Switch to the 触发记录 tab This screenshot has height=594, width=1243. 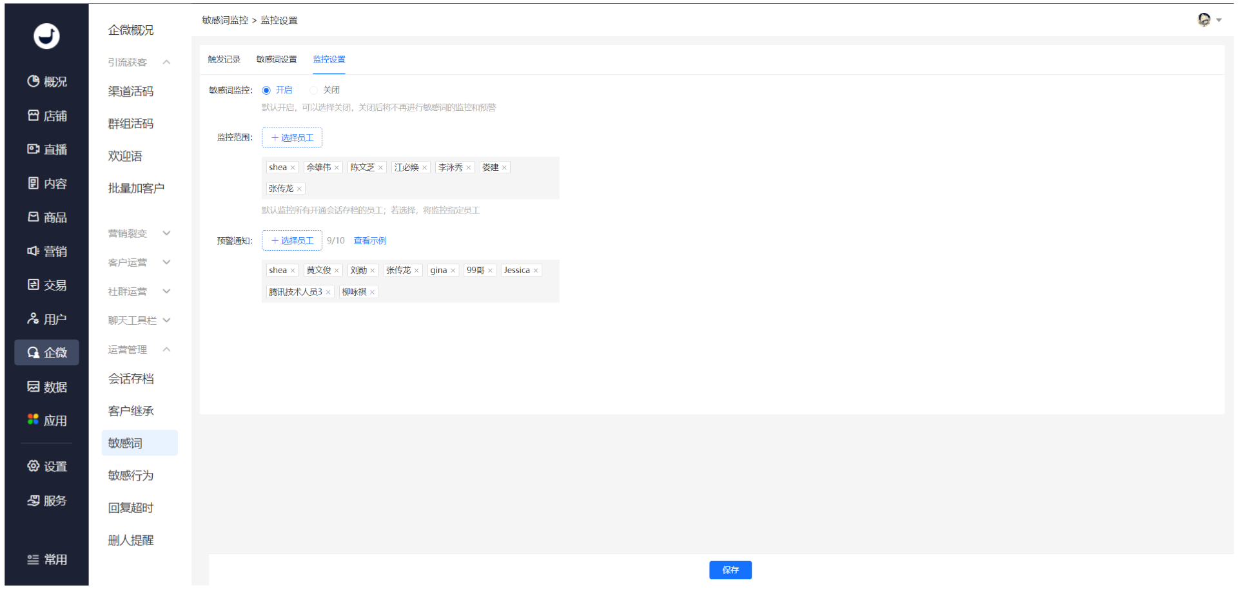coord(224,59)
